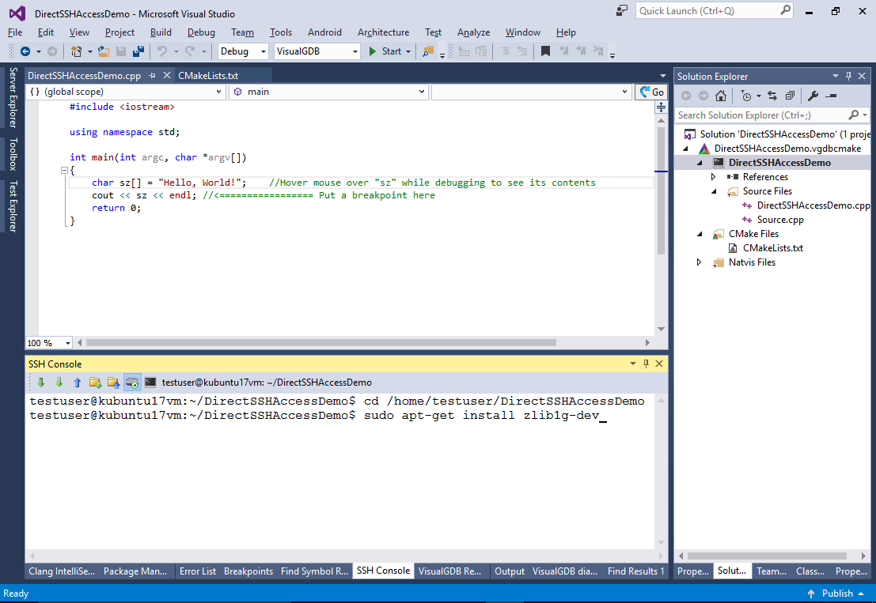The image size is (876, 603).
Task: Collapse the main function code block outline
Action: coord(64,170)
